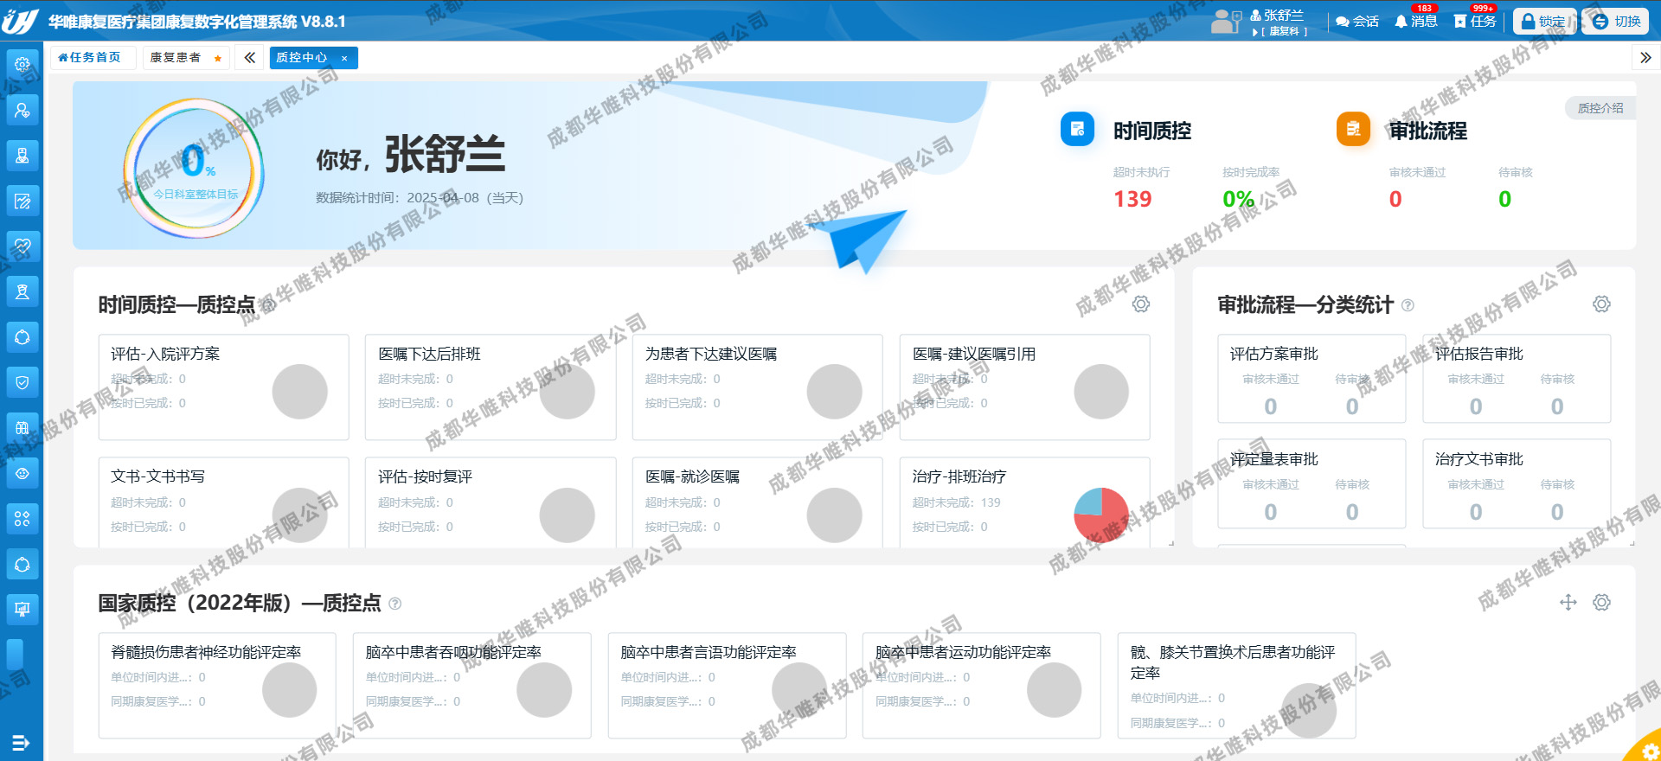Toggle the star on 康复患者 tab
This screenshot has height=761, width=1661.
[x=218, y=59]
